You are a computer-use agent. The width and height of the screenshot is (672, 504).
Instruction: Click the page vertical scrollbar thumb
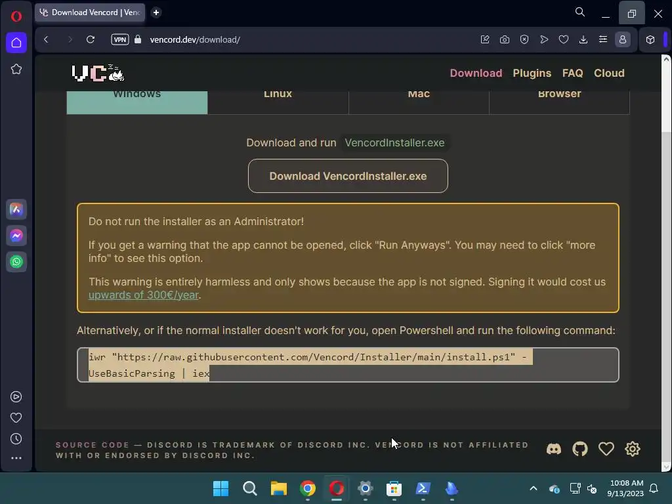(667, 98)
